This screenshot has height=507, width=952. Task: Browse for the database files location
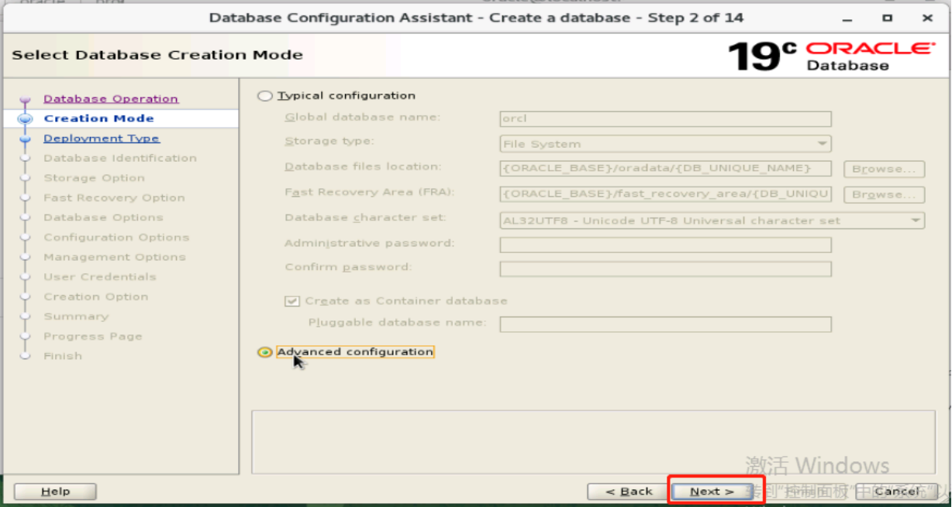coord(884,169)
